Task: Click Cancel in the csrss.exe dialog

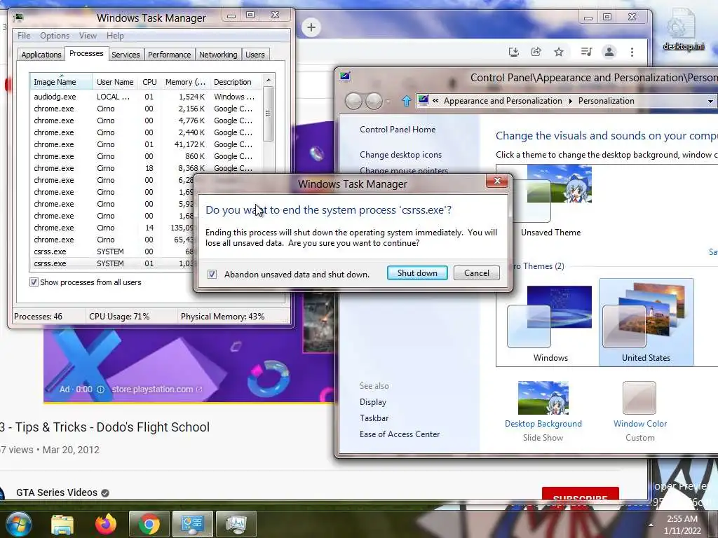Action: 476,273
